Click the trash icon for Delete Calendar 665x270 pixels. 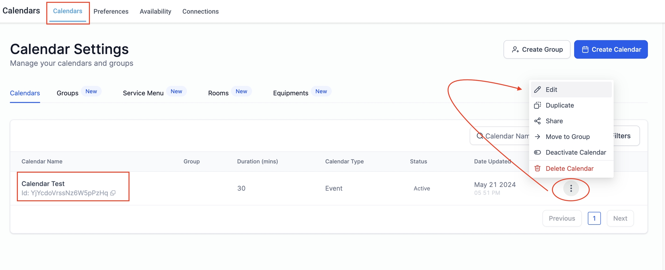pyautogui.click(x=537, y=168)
